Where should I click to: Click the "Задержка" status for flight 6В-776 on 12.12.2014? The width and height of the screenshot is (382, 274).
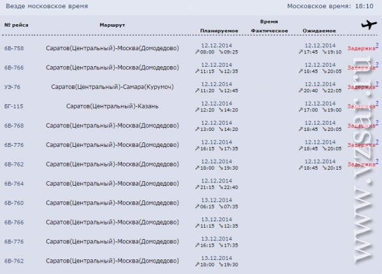pyautogui.click(x=361, y=145)
